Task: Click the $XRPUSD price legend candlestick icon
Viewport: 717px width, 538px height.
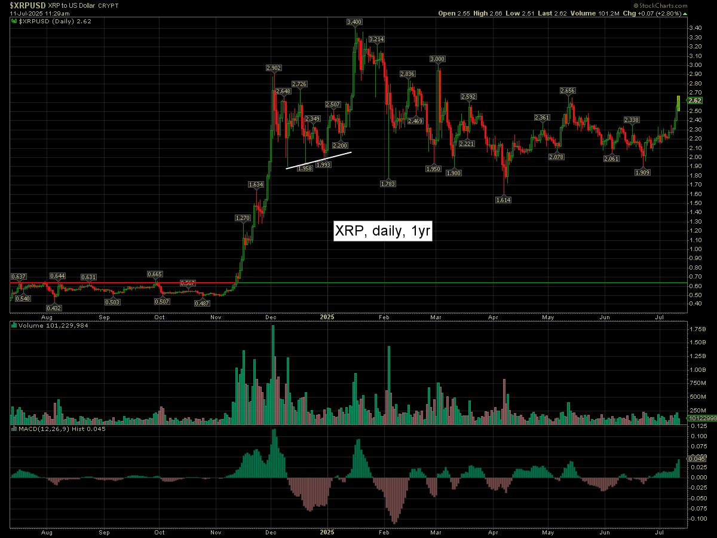Action: [x=14, y=22]
